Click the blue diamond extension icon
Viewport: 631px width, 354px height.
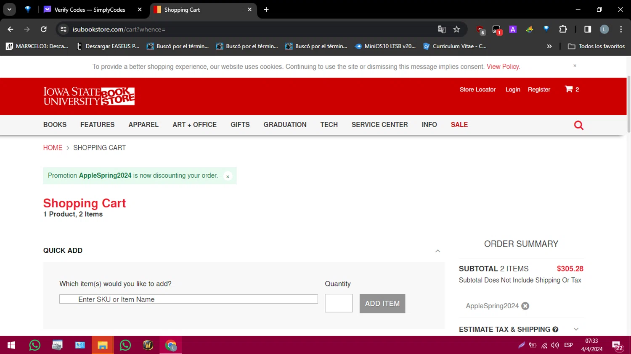pyautogui.click(x=546, y=29)
